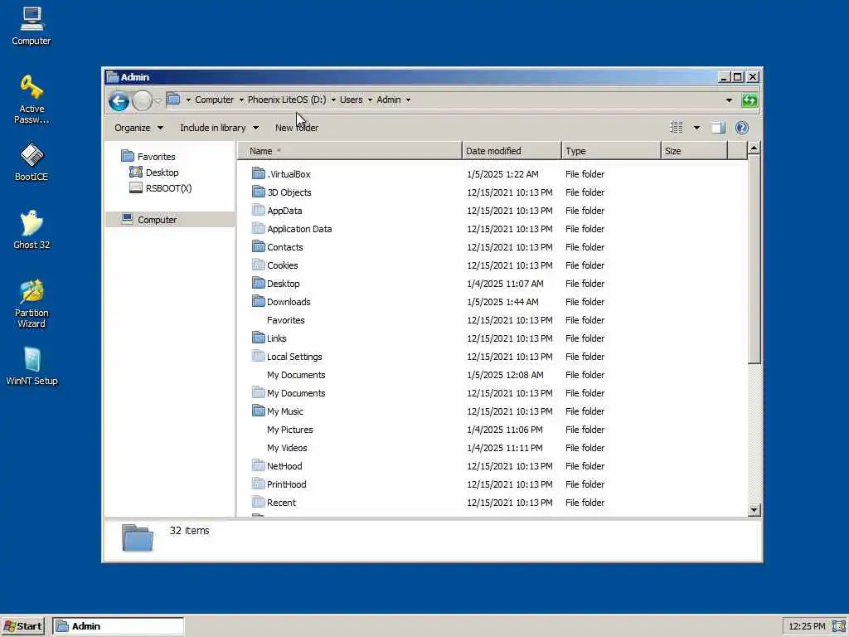Start WinNT Setup desktop icon
Screen dimensions: 849x637
(x=32, y=366)
